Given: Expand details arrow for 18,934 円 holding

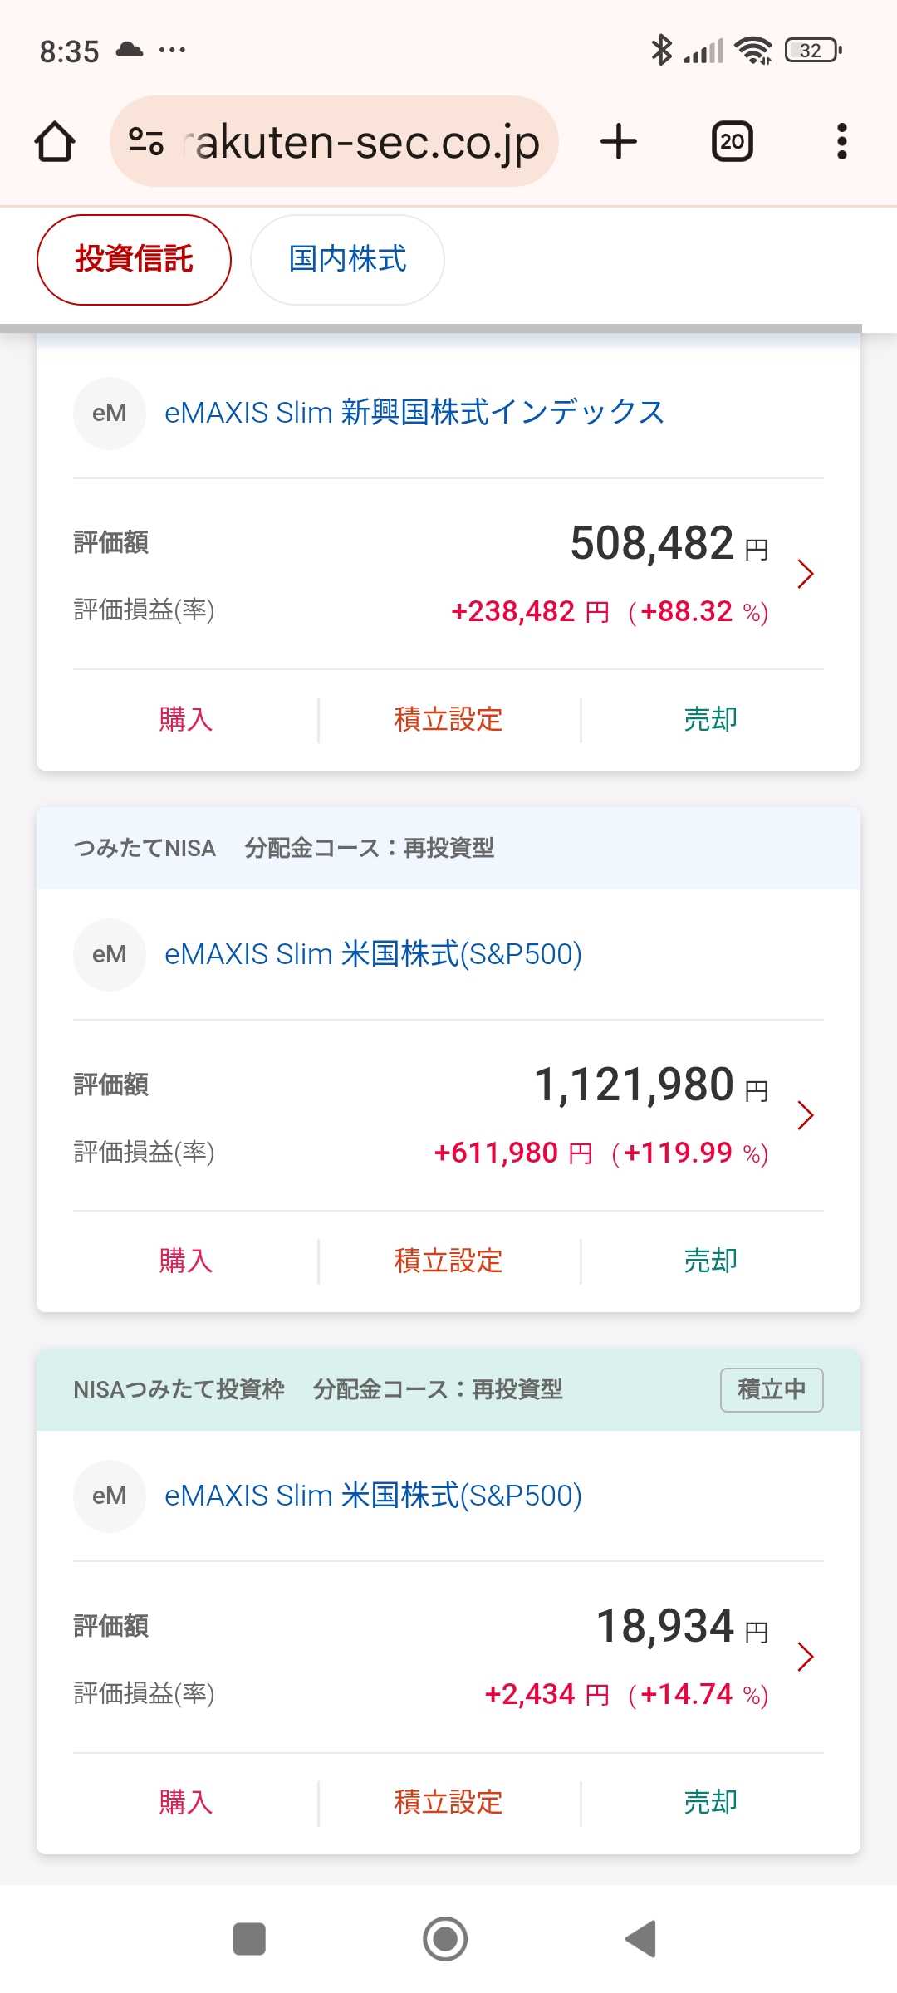Looking at the screenshot, I should 804,1657.
